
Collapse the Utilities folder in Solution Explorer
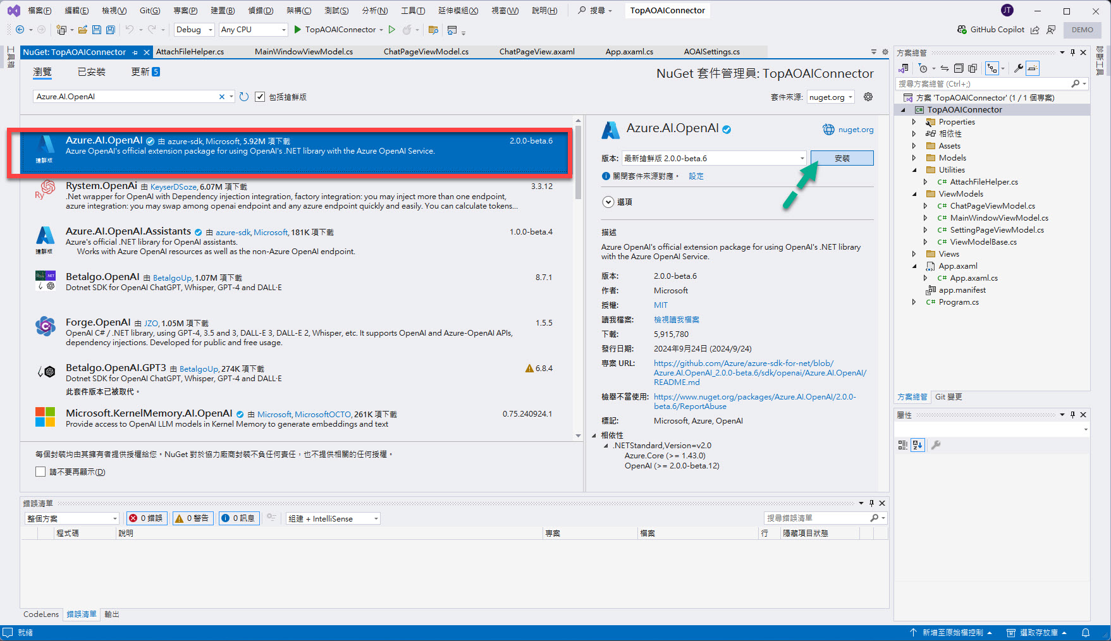click(x=914, y=170)
